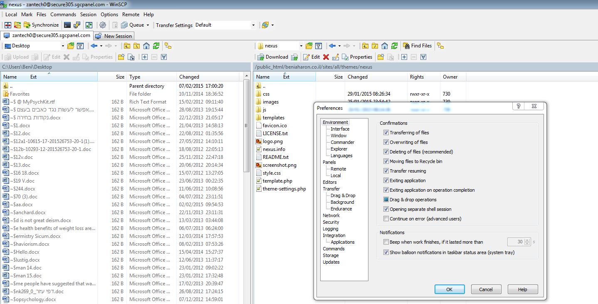
Task: Click Cancel in Preferences dialog
Action: (486, 289)
